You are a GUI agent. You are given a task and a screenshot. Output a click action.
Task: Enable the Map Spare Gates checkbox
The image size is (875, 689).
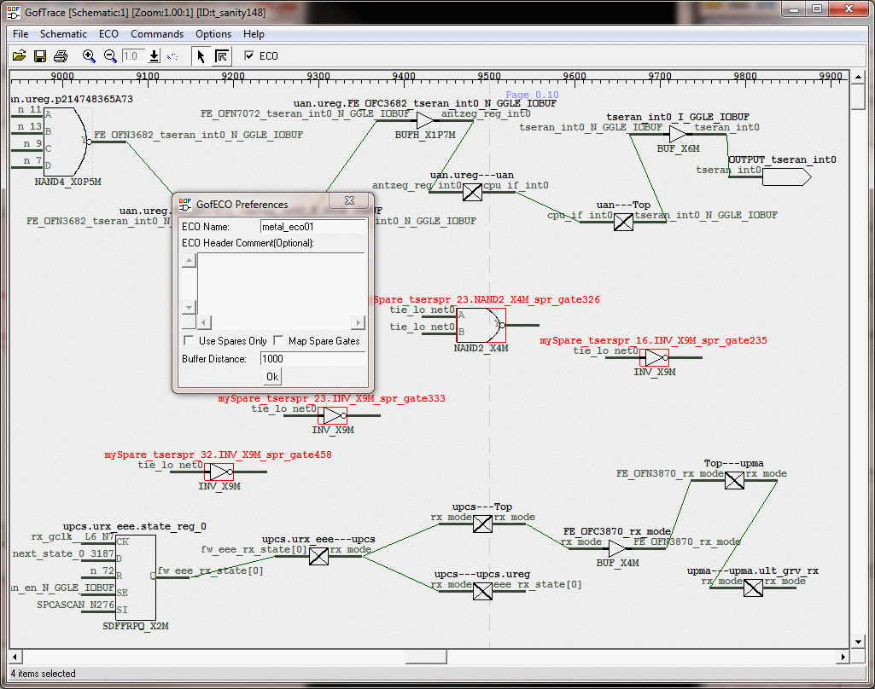278,341
